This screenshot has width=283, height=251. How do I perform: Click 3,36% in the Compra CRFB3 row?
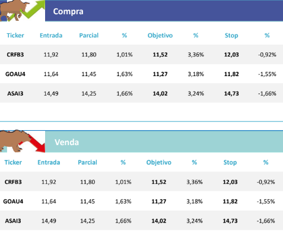196,55
